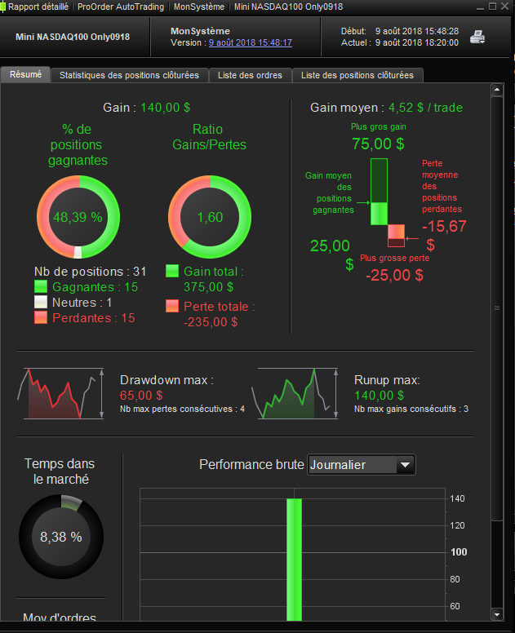Click the green Gagnantes legend swatch
515x633 pixels.
click(x=41, y=286)
